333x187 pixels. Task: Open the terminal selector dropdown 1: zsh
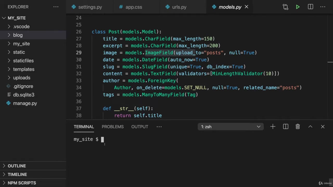[230, 127]
